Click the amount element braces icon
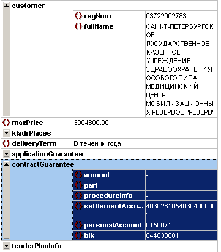Image resolution: width=221 pixels, height=252 pixels. click(78, 175)
